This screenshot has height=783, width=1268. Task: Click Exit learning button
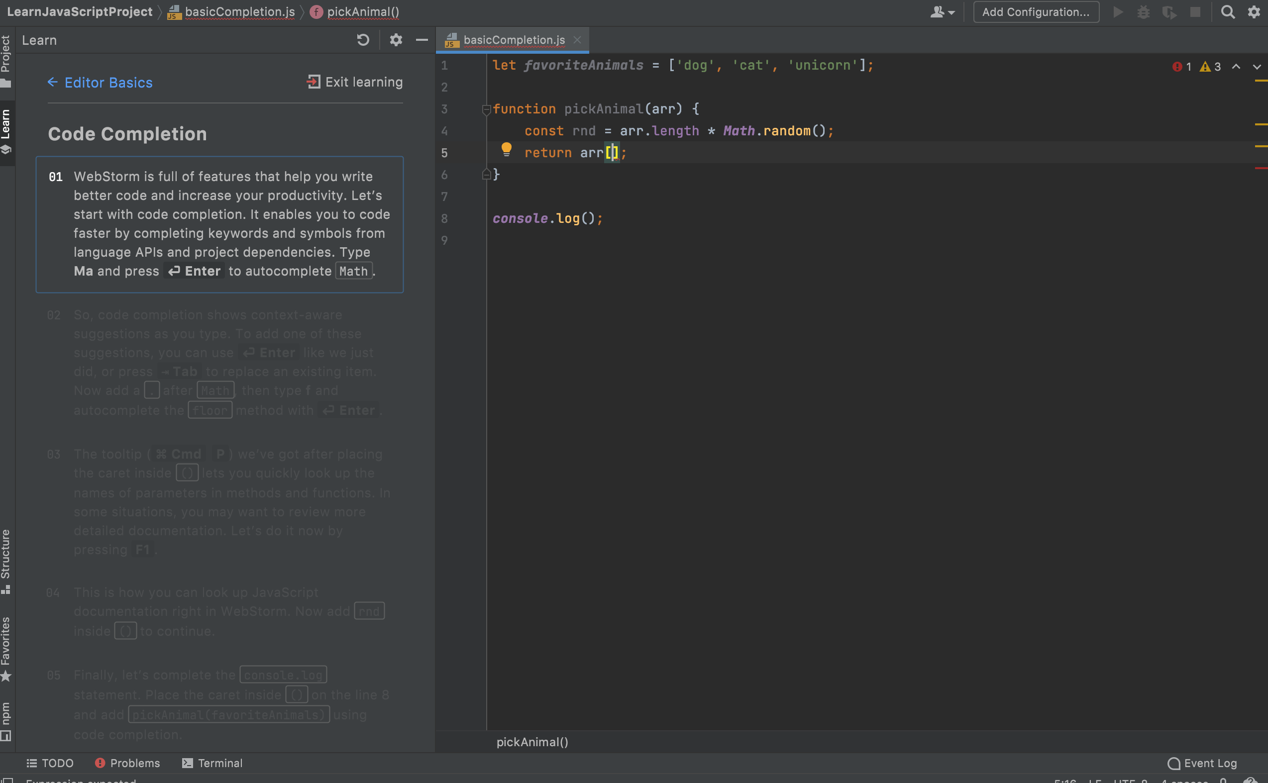pos(355,82)
